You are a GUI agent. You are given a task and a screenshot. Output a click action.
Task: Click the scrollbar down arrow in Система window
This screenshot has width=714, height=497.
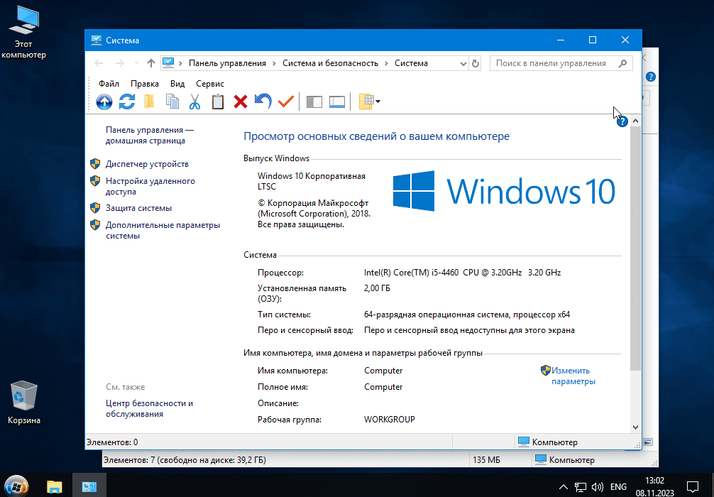[x=636, y=427]
